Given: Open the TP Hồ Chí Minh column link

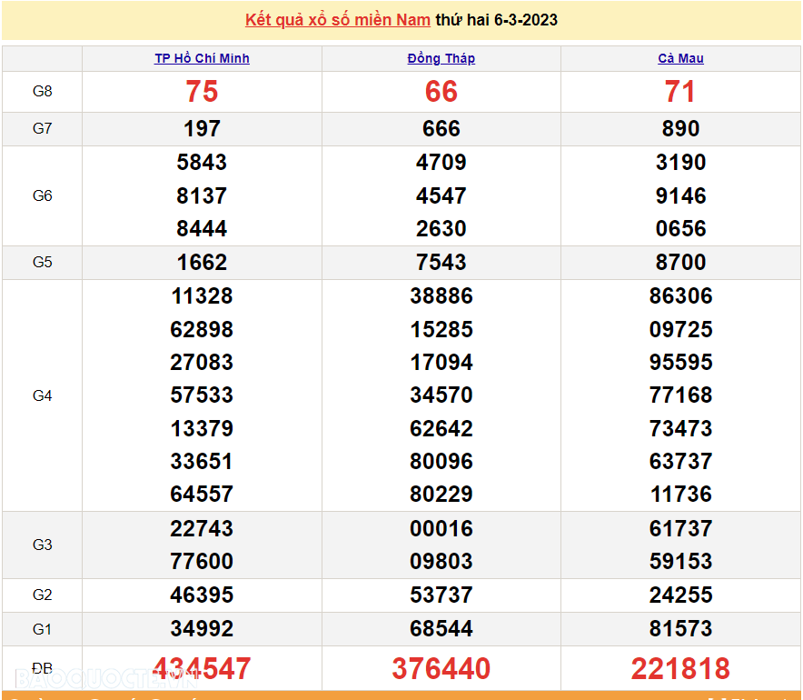Looking at the screenshot, I should click(202, 58).
